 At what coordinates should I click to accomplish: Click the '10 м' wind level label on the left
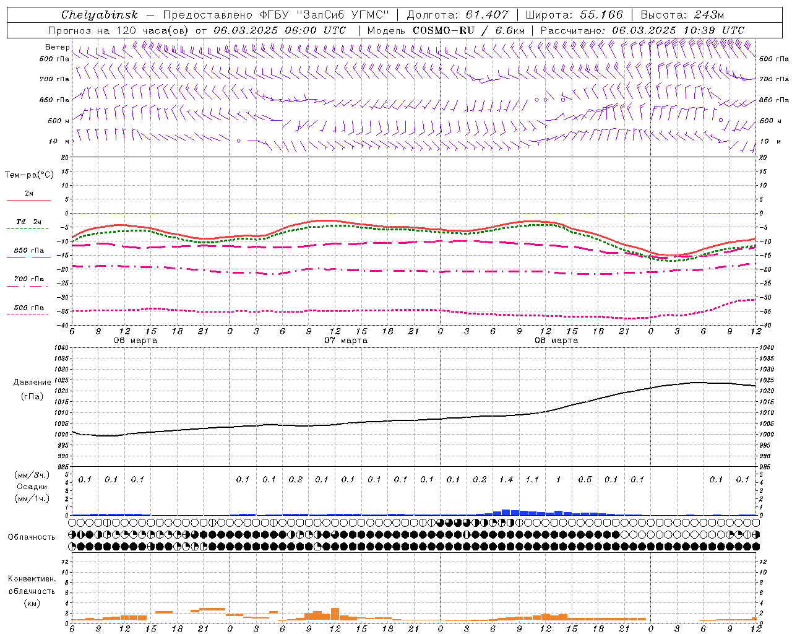point(59,141)
